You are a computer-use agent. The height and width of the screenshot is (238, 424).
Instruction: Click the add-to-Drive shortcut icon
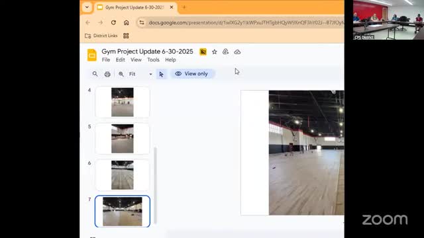225,52
